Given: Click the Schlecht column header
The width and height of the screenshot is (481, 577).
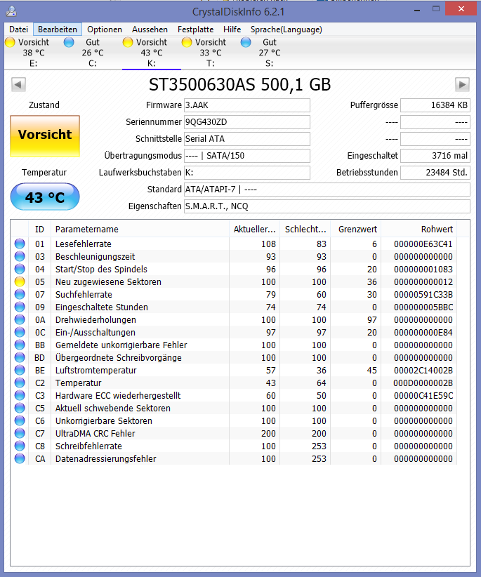Looking at the screenshot, I should tap(305, 230).
